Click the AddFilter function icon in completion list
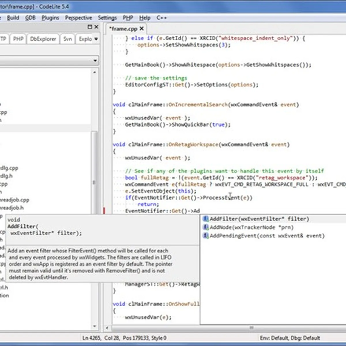Screen dimensions: 346x346 (206, 219)
